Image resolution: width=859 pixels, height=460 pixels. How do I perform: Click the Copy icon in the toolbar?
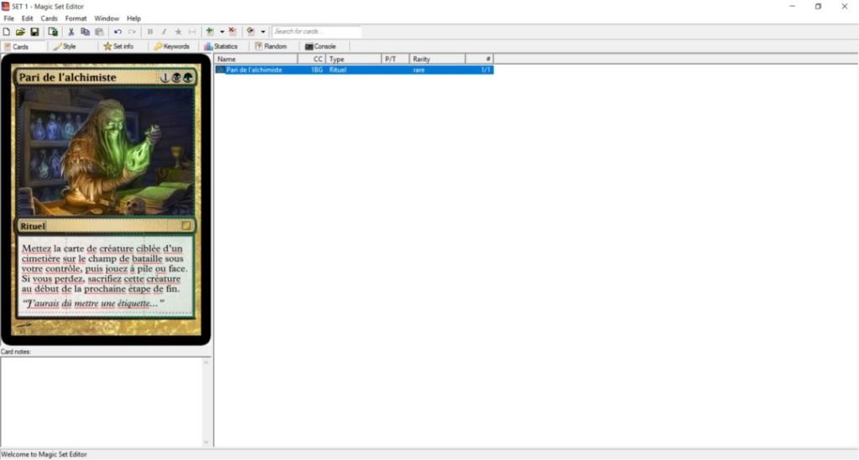(85, 32)
